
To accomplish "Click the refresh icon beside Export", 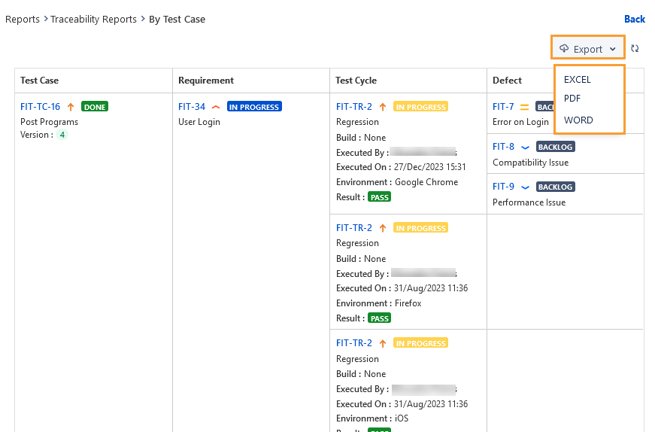I will click(x=635, y=48).
